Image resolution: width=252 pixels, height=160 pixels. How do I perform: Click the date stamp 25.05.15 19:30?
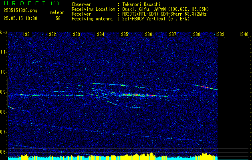20,18
